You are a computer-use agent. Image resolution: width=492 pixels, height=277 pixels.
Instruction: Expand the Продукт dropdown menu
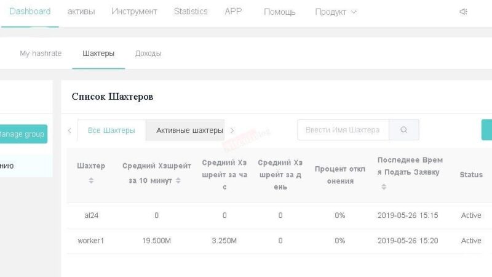pyautogui.click(x=336, y=12)
